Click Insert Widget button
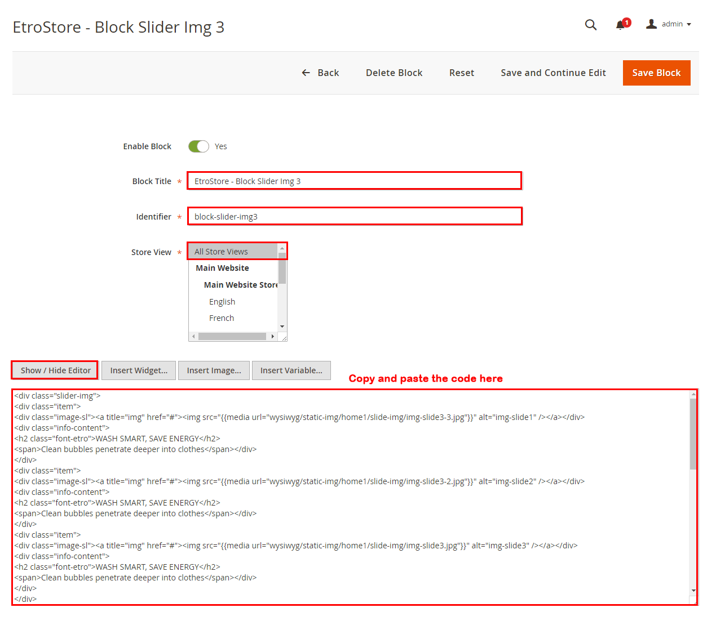Viewport: 716px width, 630px height. [x=139, y=370]
